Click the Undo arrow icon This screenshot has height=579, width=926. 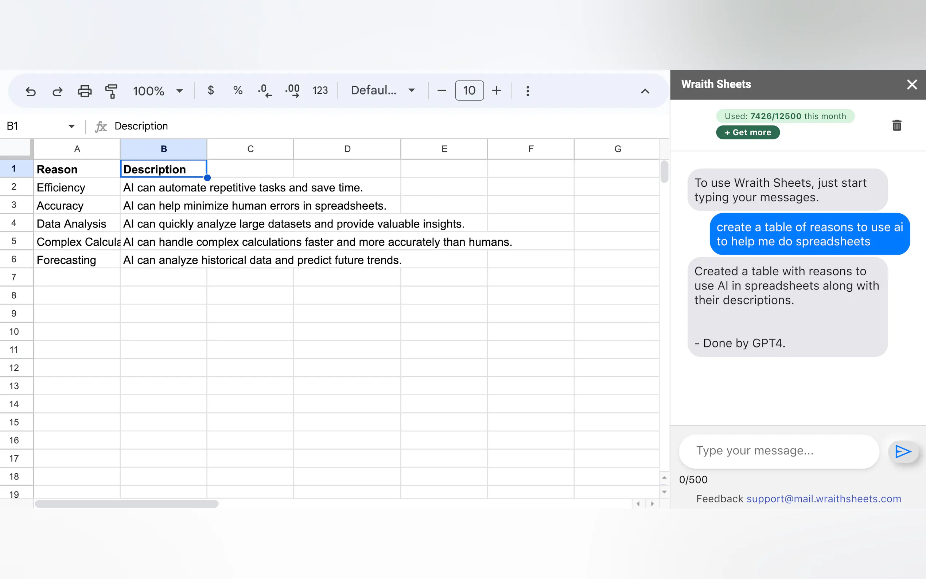tap(31, 91)
